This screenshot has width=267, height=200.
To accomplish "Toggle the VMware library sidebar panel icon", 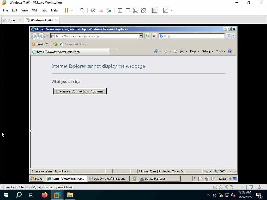I will click(120, 10).
